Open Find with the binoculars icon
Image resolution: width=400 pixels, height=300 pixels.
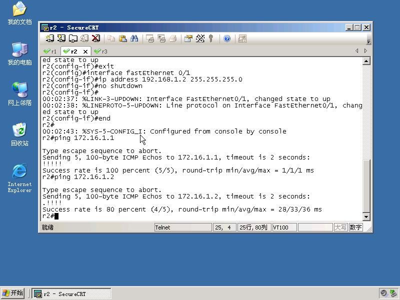134,38
